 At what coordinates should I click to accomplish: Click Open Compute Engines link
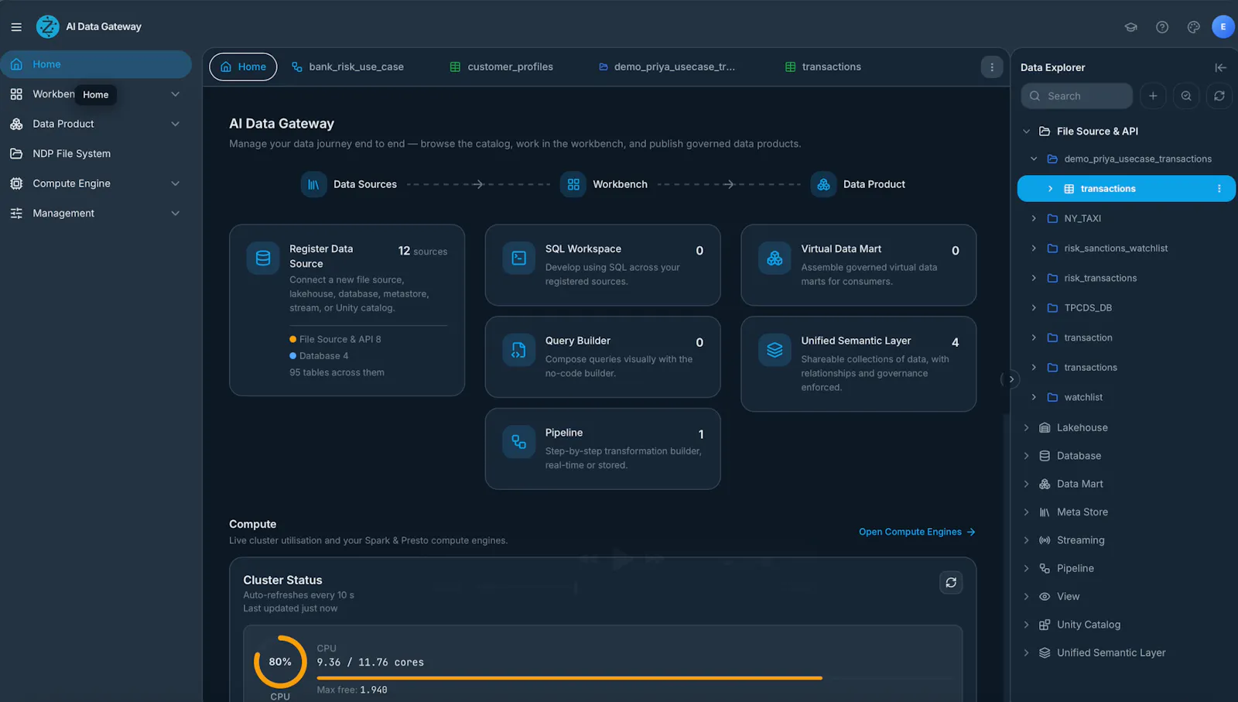917,532
